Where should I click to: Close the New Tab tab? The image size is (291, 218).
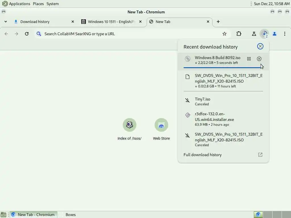point(208,22)
